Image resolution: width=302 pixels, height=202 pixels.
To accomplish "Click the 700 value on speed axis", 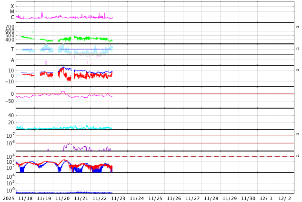I will coord(10,27).
